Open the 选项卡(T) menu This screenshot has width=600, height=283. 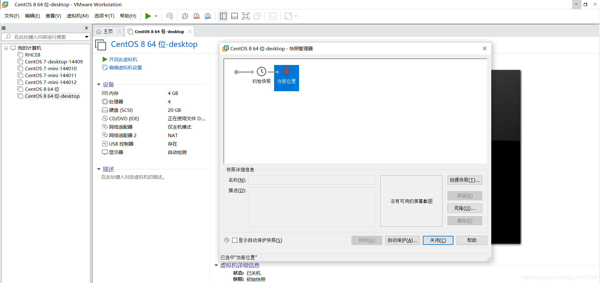104,16
